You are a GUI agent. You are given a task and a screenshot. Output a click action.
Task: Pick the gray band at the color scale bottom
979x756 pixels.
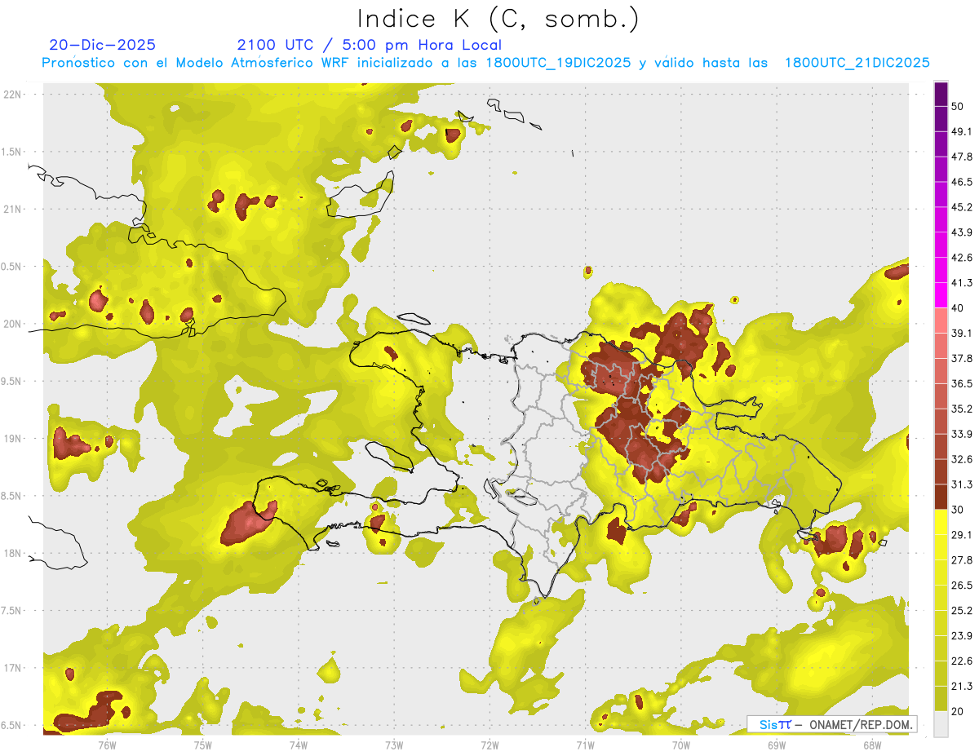point(941,724)
